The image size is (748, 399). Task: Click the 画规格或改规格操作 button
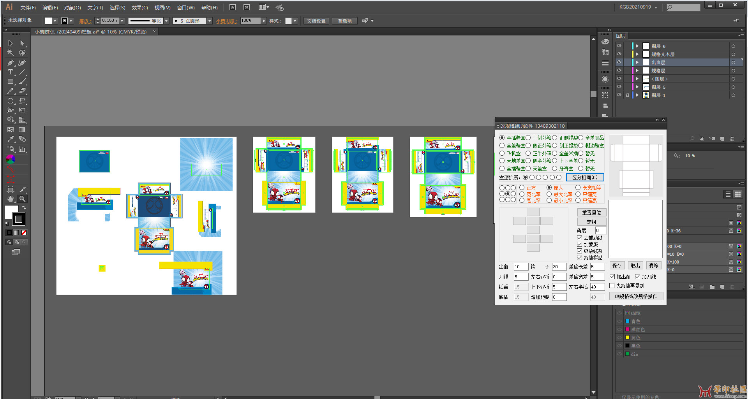point(636,296)
